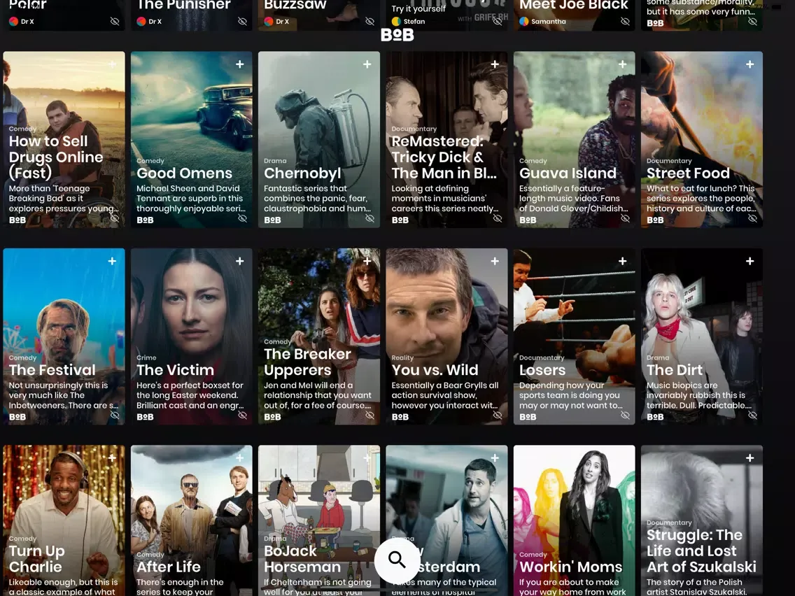Add Losers with plus icon
This screenshot has height=596, width=795.
click(x=623, y=261)
